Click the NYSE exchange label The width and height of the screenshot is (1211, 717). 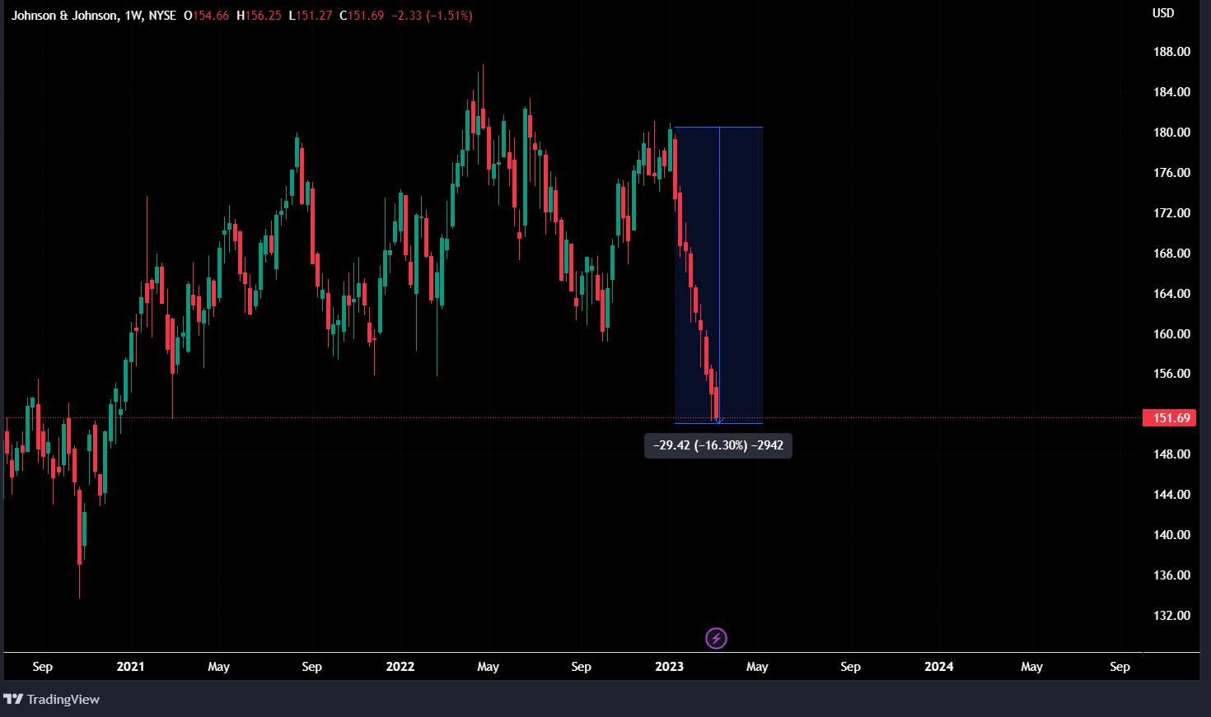pyautogui.click(x=162, y=16)
